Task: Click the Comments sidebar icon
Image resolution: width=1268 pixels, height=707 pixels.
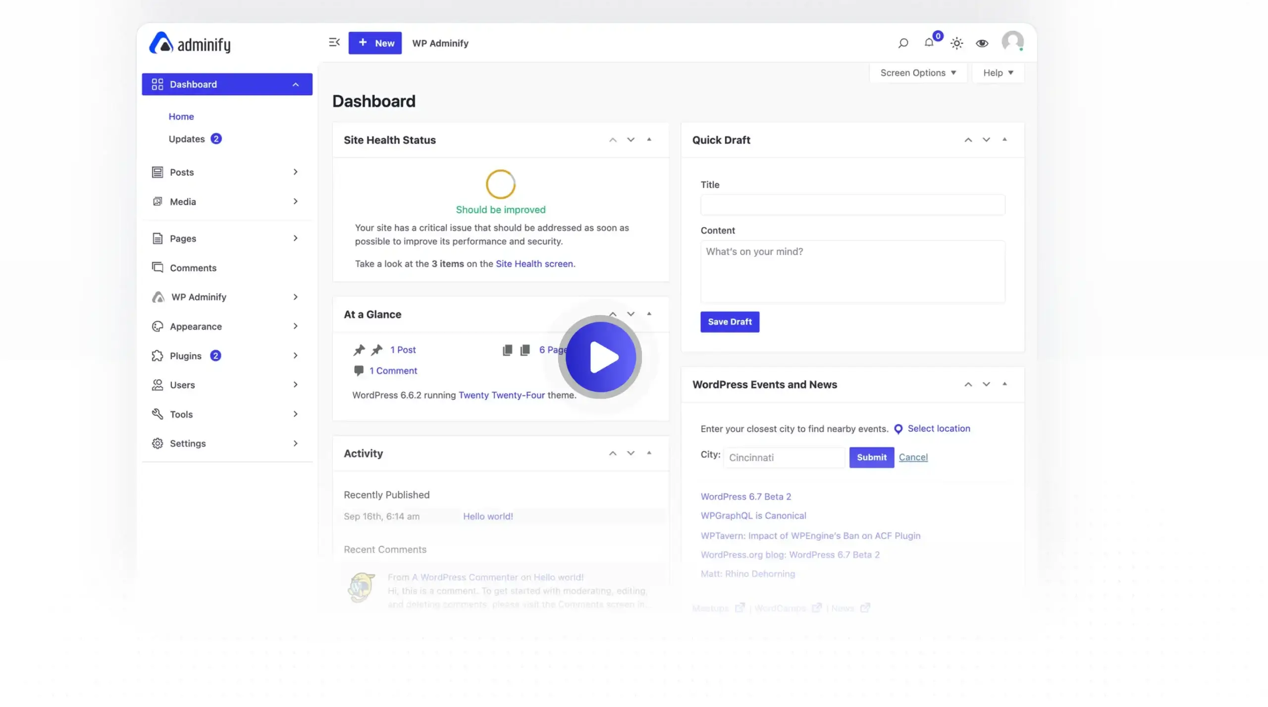Action: point(158,268)
